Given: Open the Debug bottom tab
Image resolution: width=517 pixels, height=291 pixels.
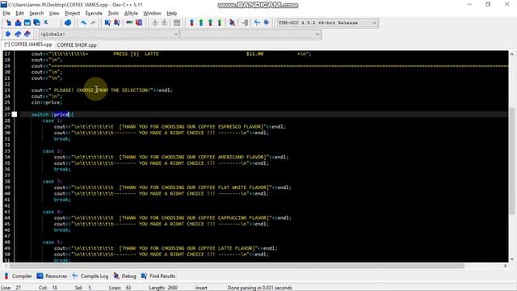Looking at the screenshot, I should [x=124, y=276].
